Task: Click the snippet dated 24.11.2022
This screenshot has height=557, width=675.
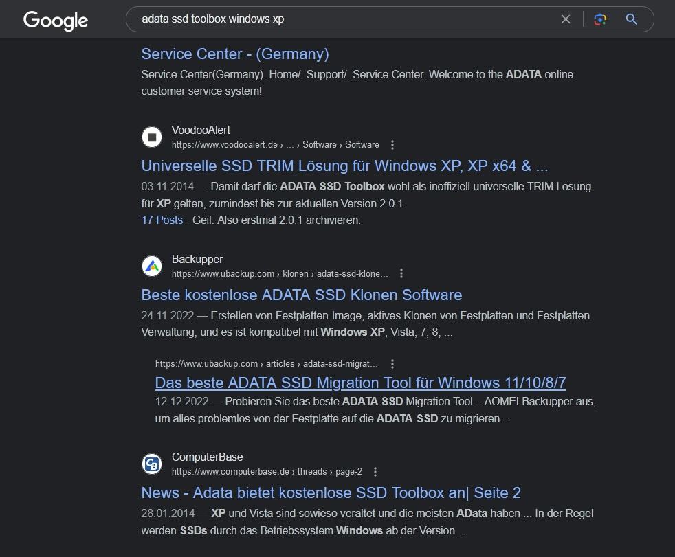Action: [366, 324]
